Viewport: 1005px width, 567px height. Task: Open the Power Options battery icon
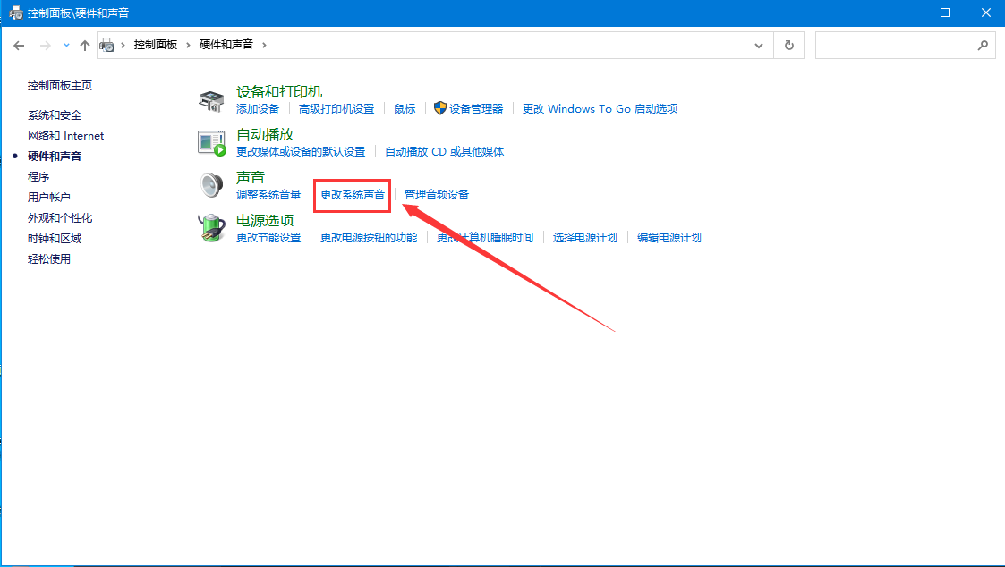[x=211, y=228]
